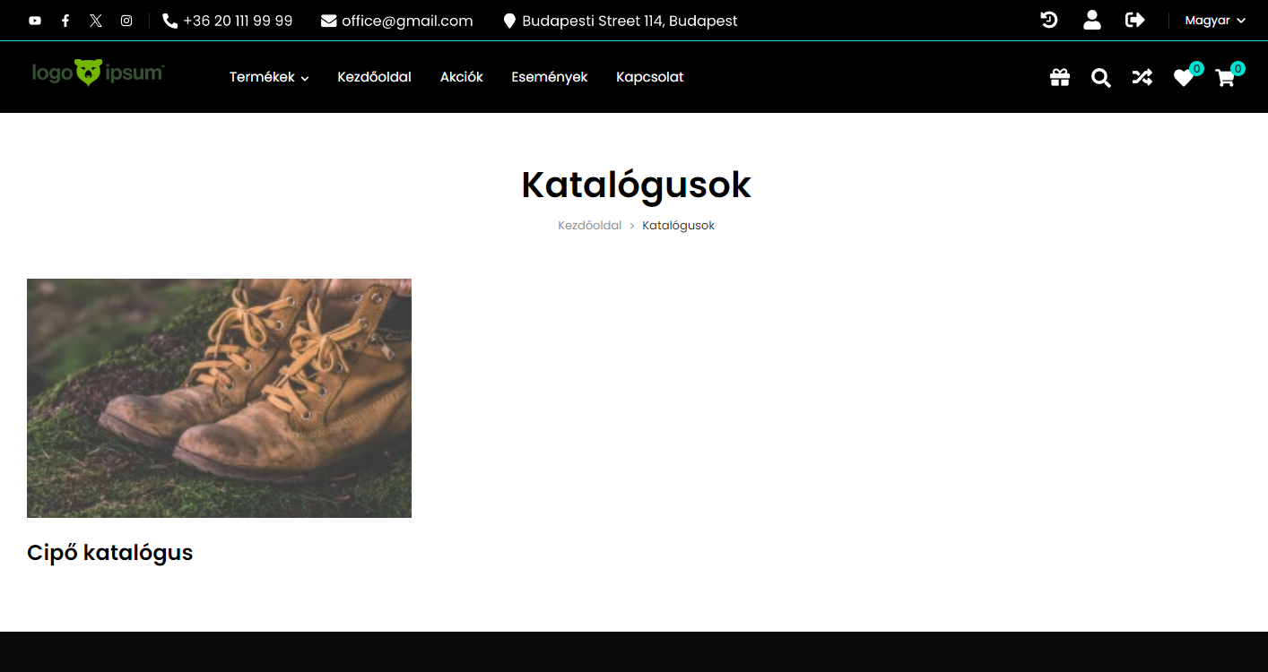Open the shopping cart
1268x672 pixels.
pos(1225,78)
